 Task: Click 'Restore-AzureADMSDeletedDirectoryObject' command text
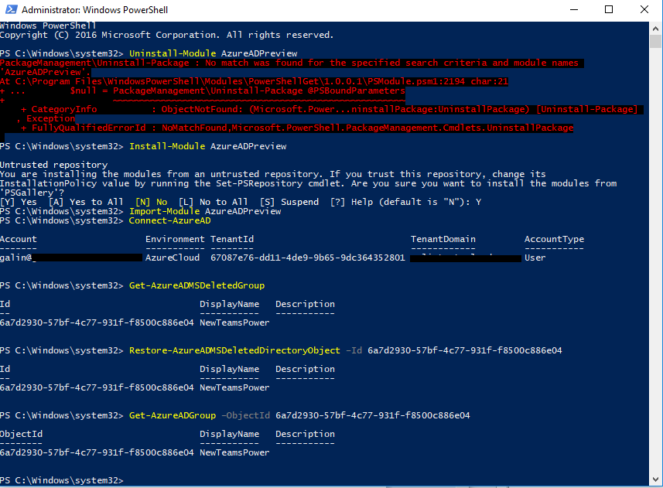click(x=234, y=350)
